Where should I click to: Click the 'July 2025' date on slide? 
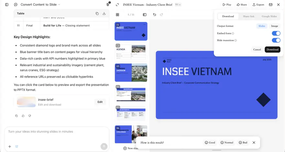point(267,60)
